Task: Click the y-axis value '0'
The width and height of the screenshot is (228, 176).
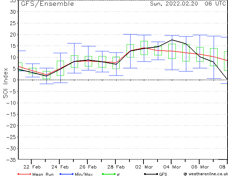Action: coord(14,80)
